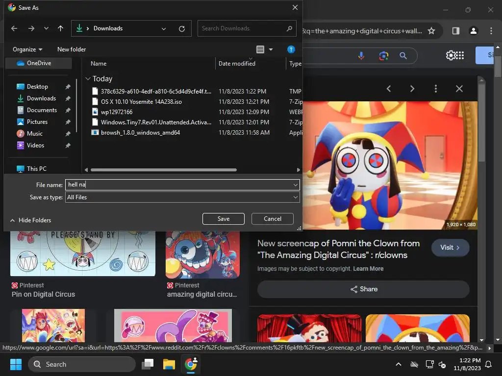Select Desktop in the navigation pane

point(37,87)
